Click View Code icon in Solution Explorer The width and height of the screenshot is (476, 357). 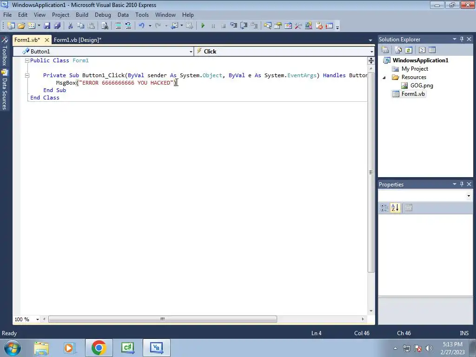(422, 50)
